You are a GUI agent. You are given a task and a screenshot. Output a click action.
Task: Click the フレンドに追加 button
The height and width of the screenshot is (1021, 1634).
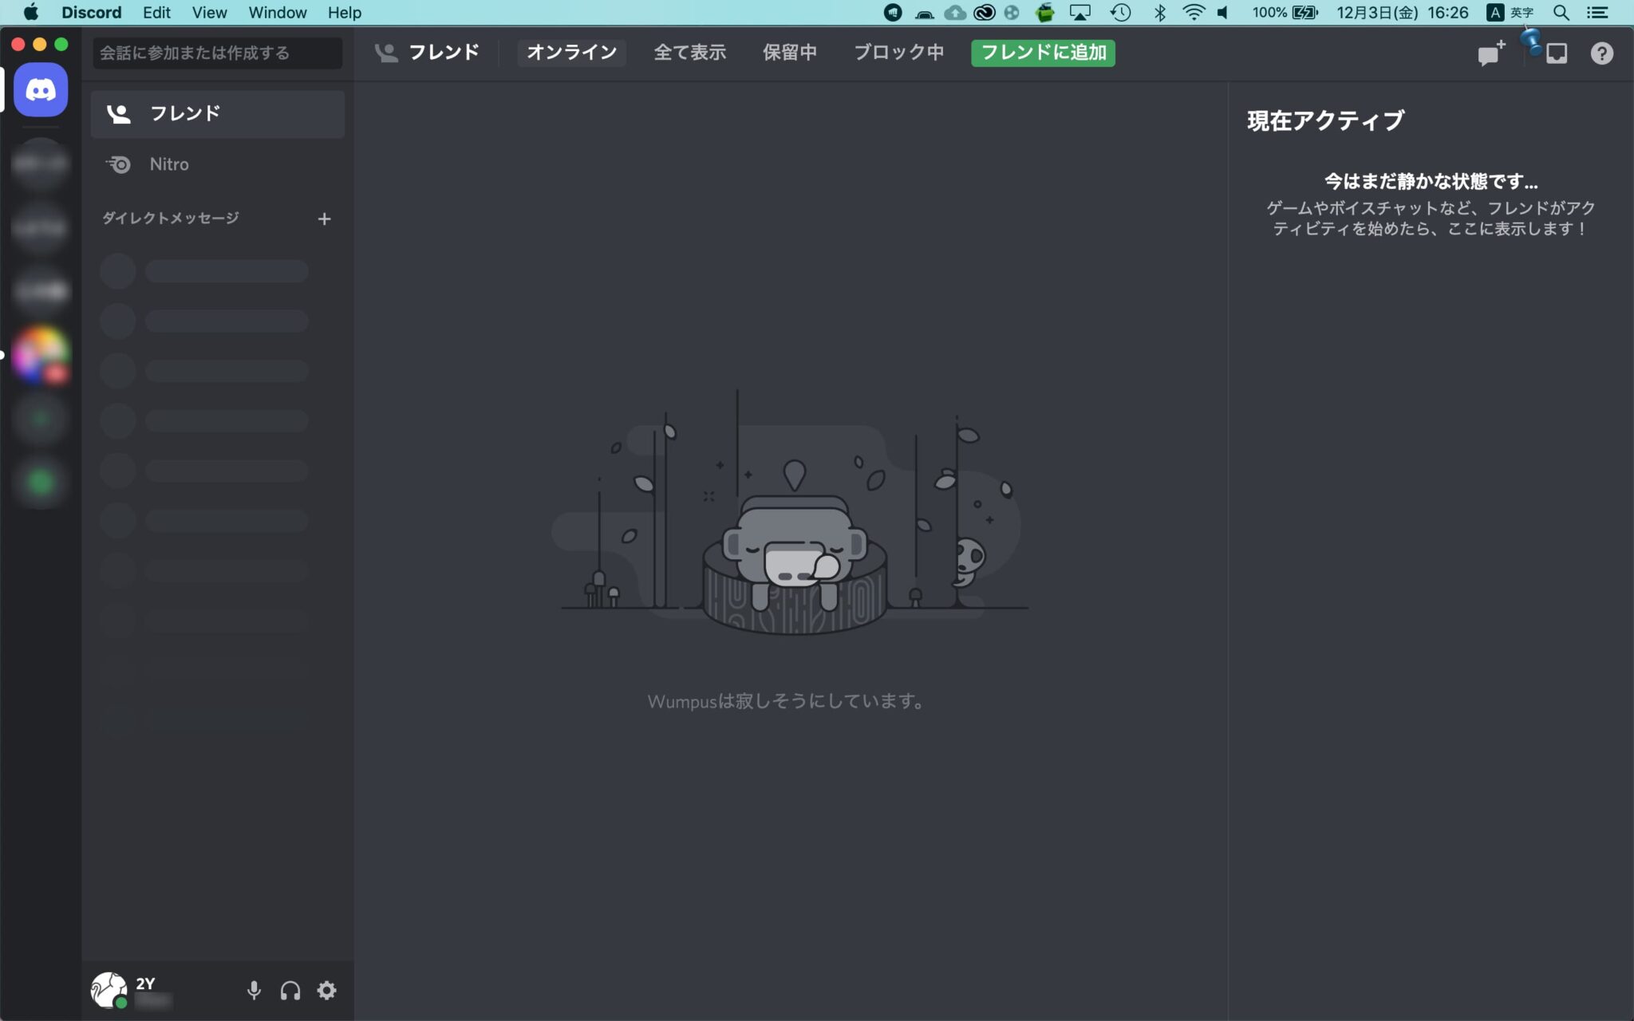pyautogui.click(x=1042, y=53)
